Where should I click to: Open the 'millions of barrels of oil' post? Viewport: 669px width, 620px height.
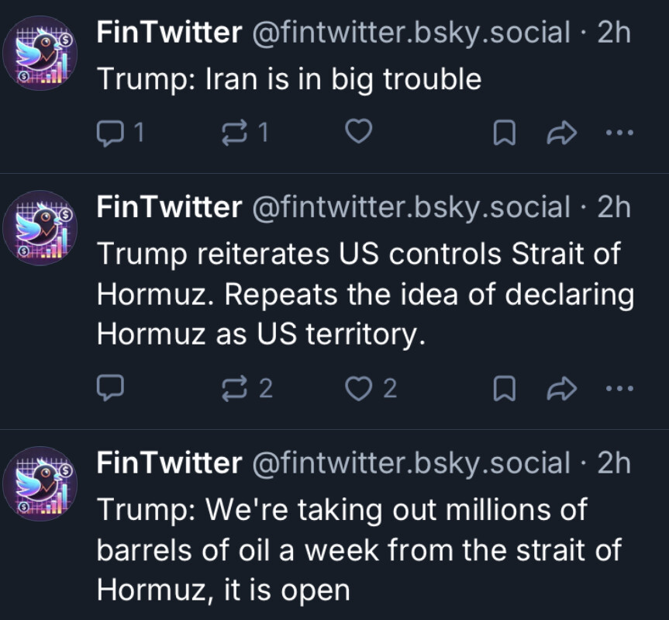358,550
